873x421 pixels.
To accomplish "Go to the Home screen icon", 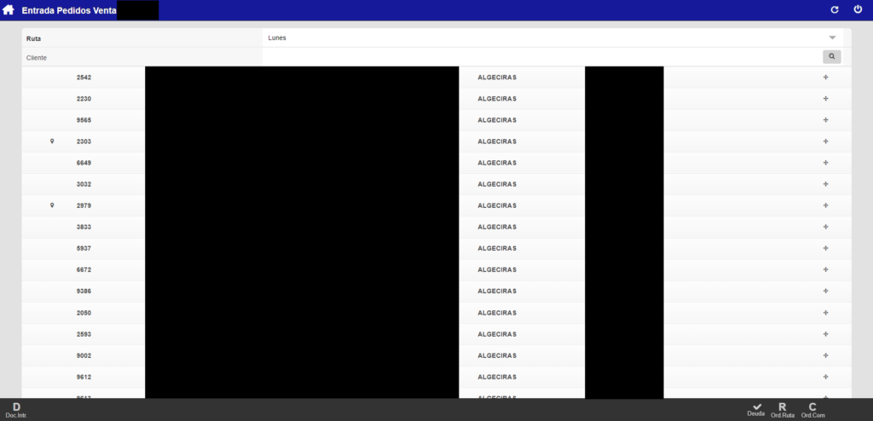I will (x=9, y=9).
